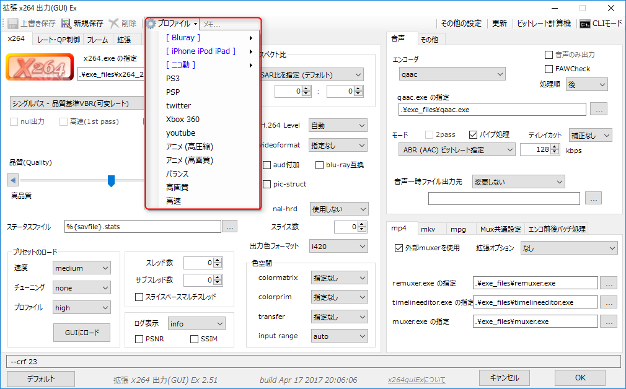Enable PSNR checkbox

pos(139,339)
